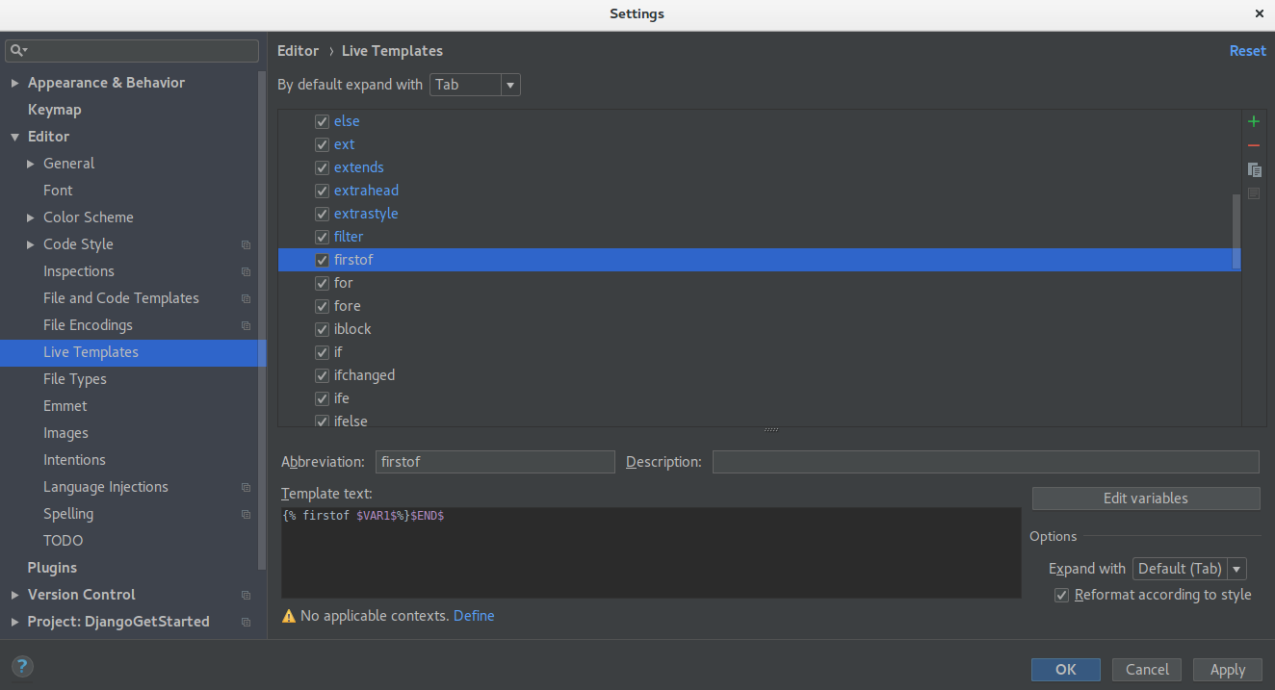Click the Define link for applicable contexts
Image resolution: width=1275 pixels, height=690 pixels.
pyautogui.click(x=474, y=615)
